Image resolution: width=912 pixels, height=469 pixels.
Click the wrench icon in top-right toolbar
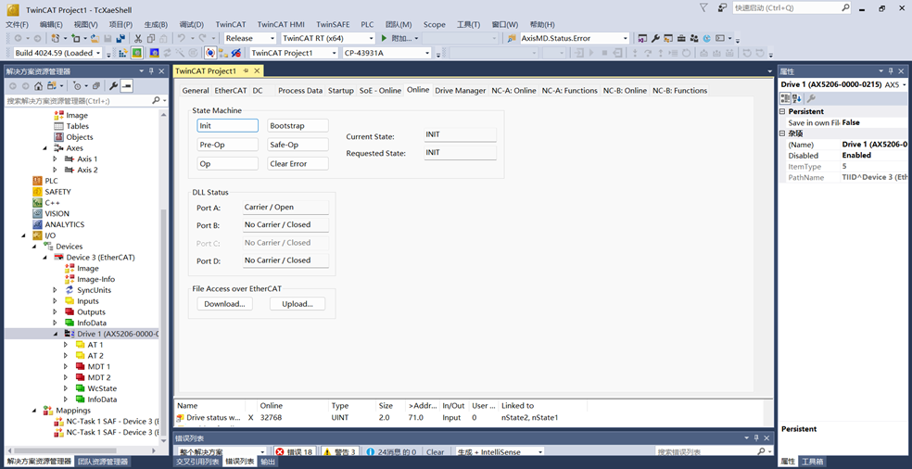click(x=655, y=38)
